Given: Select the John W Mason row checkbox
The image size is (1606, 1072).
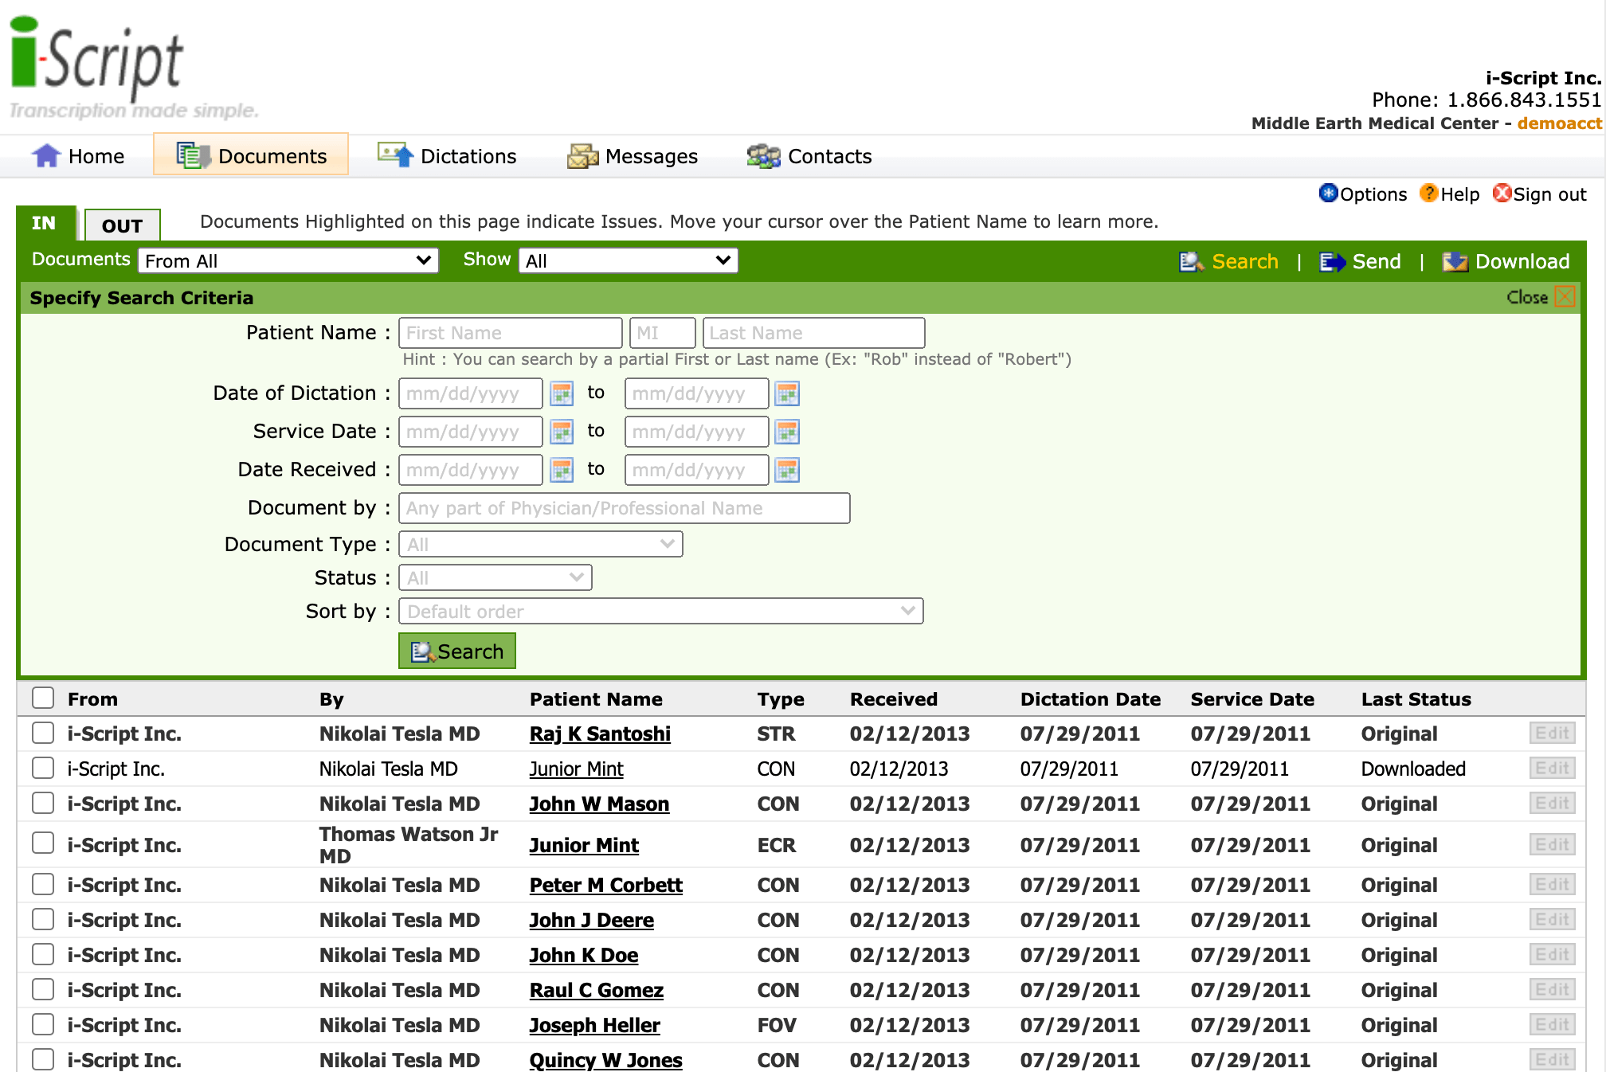Looking at the screenshot, I should (x=43, y=804).
